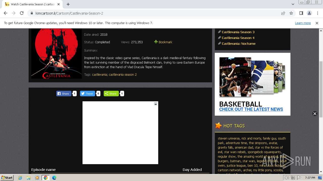
Task: Click the green Share button
Action: (x=111, y=94)
